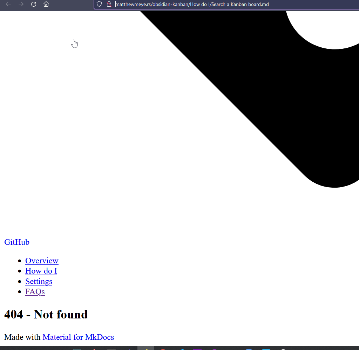359x350 pixels.
Task: Open the red-orange browser icon in the taskbar
Action: pos(163,348)
